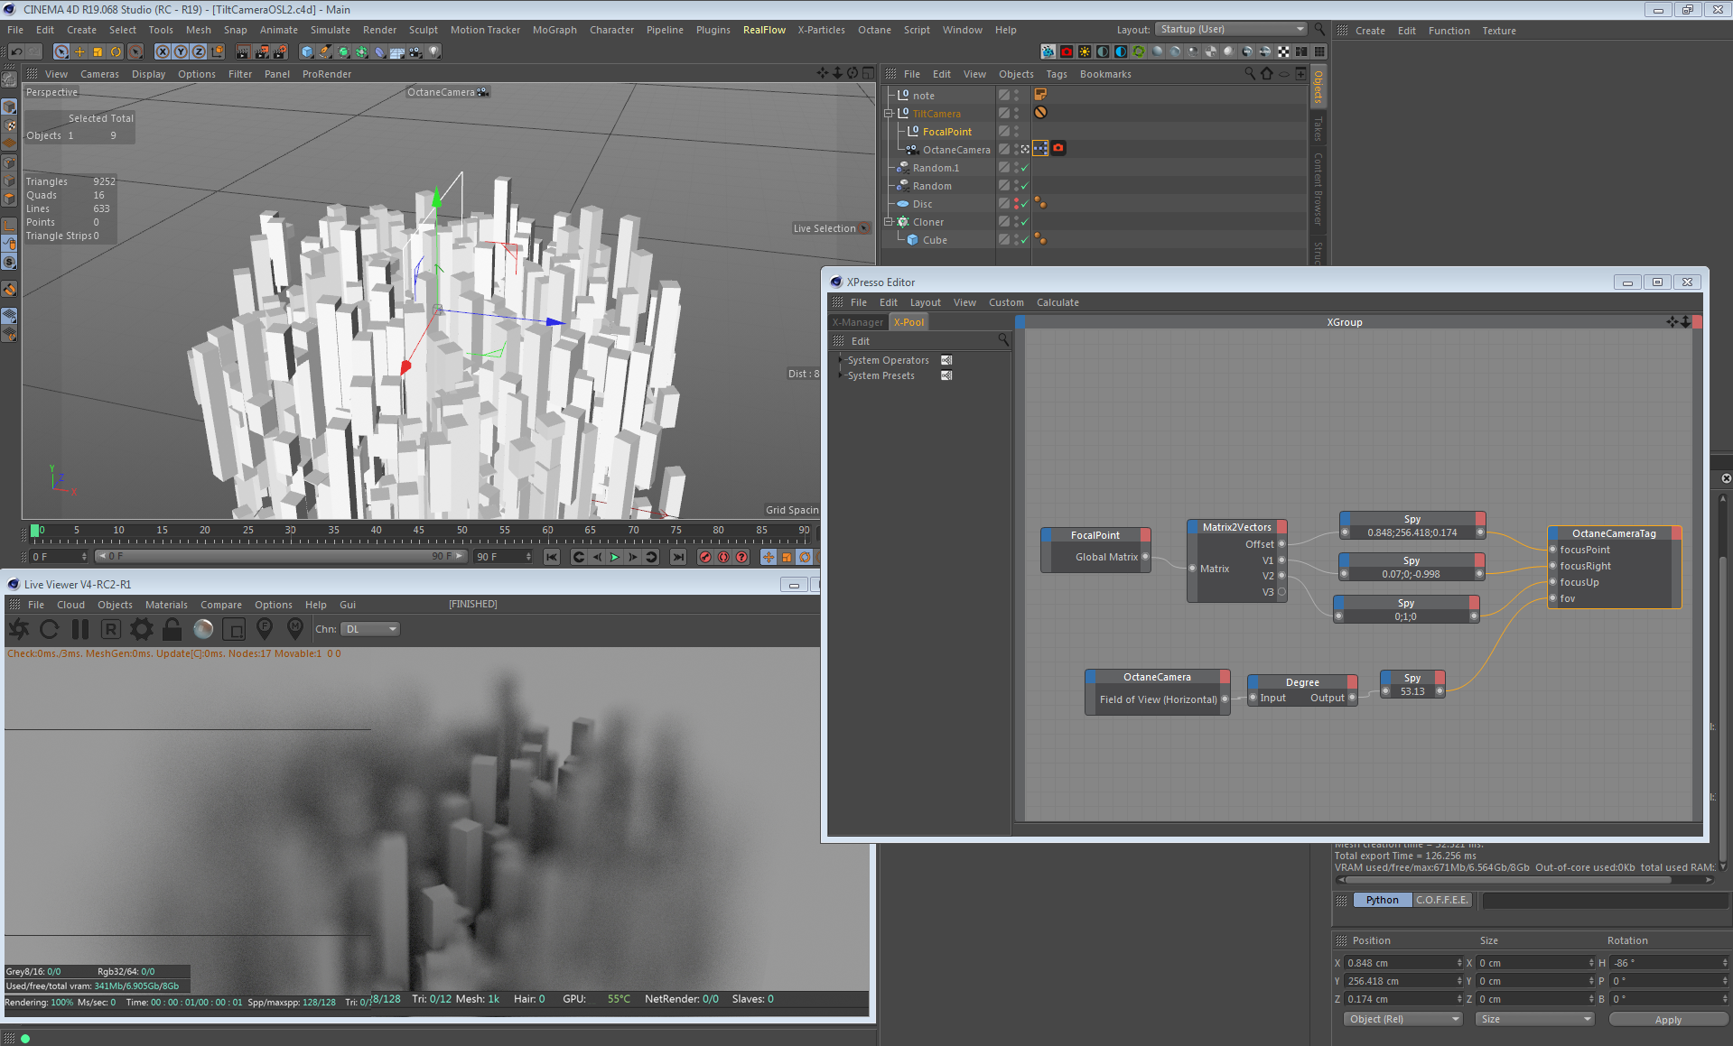This screenshot has width=1733, height=1046.
Task: Open the Size mode dropdown in coordinates
Action: pos(1534,1019)
